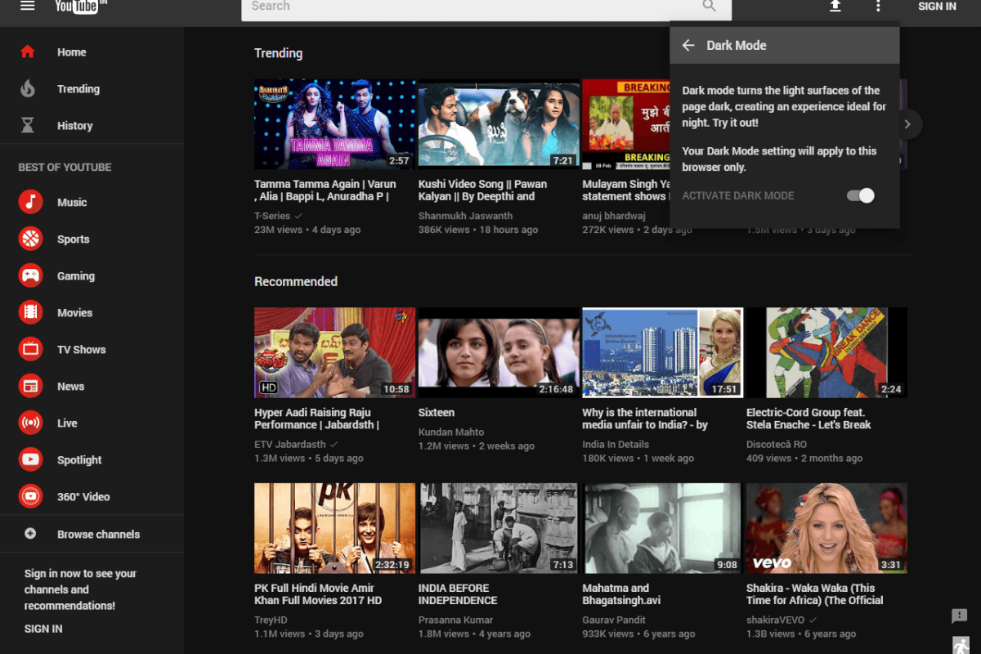981x654 pixels.
Task: Click the search magnifier icon
Action: [709, 7]
